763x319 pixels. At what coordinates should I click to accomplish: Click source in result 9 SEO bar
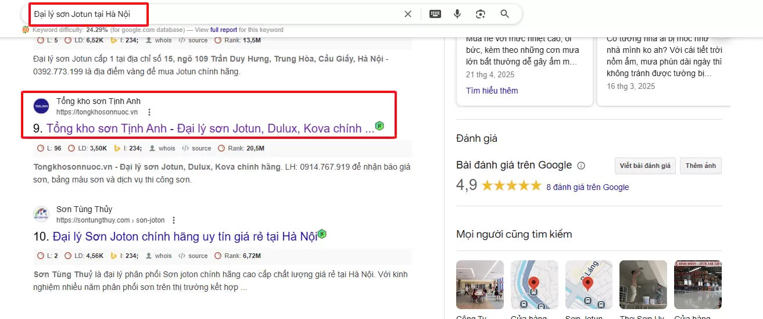click(196, 148)
